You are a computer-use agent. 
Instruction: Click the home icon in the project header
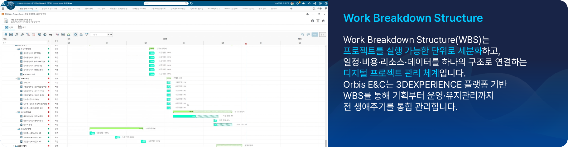pyautogui.click(x=323, y=21)
